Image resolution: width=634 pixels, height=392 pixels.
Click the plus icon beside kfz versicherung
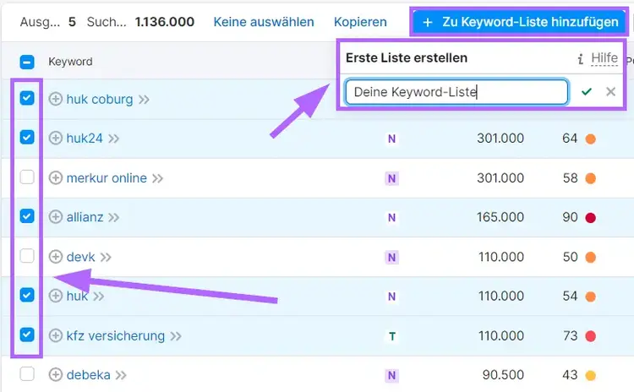[x=56, y=335]
